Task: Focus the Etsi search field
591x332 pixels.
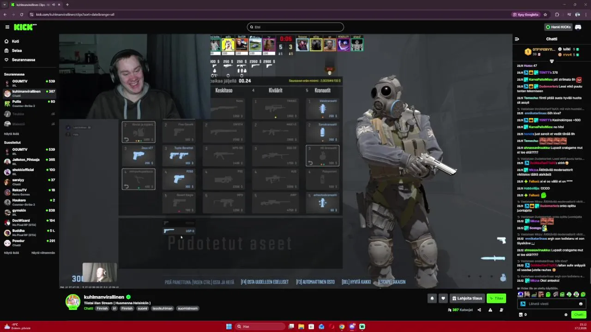Action: pyautogui.click(x=295, y=27)
